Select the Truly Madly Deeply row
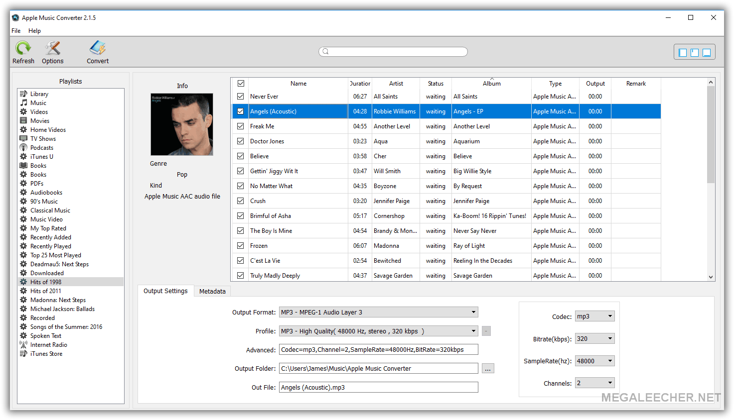The width and height of the screenshot is (734, 420). pos(446,276)
